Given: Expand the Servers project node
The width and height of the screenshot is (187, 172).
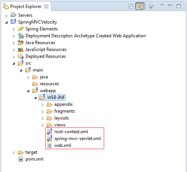Looking at the screenshot, I should (x=6, y=16).
